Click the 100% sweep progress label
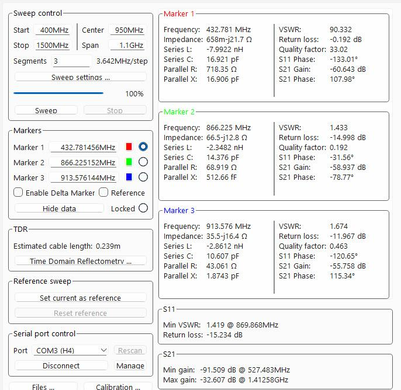The image size is (401, 390). (x=134, y=94)
